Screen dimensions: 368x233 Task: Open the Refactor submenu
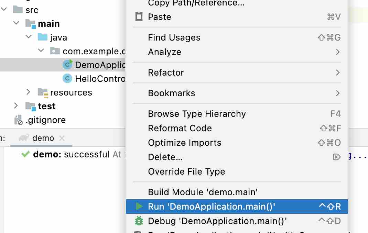(237, 73)
